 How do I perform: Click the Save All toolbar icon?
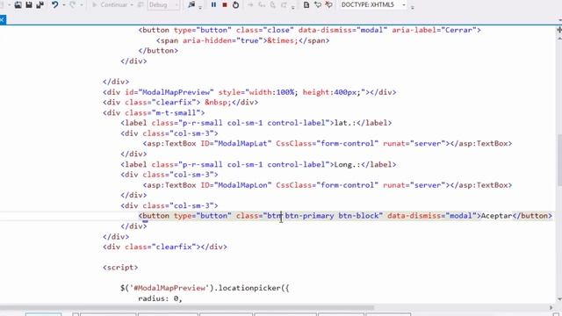40,4
